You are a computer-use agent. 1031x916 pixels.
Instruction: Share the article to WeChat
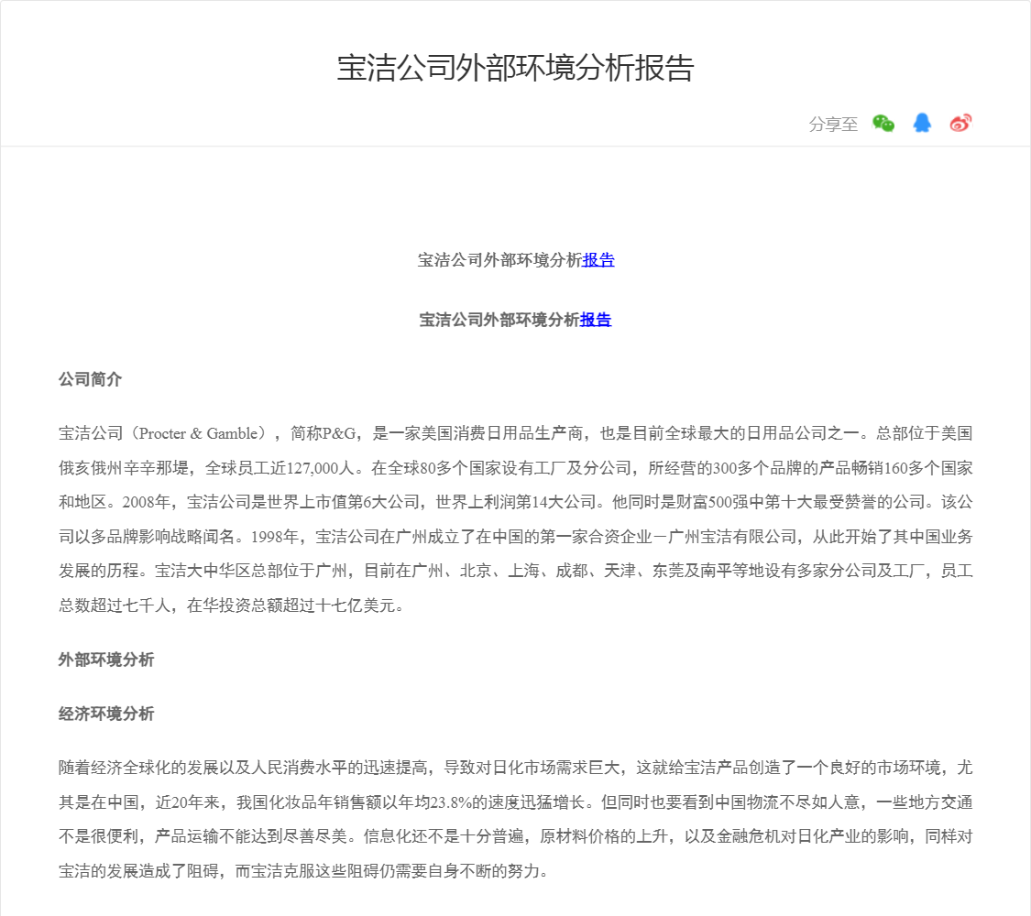tap(883, 124)
